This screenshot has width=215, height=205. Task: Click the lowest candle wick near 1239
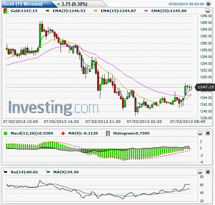tap(136, 114)
